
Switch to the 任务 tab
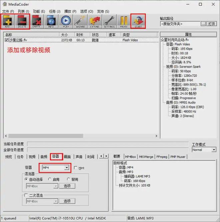point(20,157)
